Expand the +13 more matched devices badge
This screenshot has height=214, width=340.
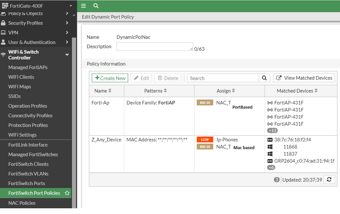click(272, 131)
